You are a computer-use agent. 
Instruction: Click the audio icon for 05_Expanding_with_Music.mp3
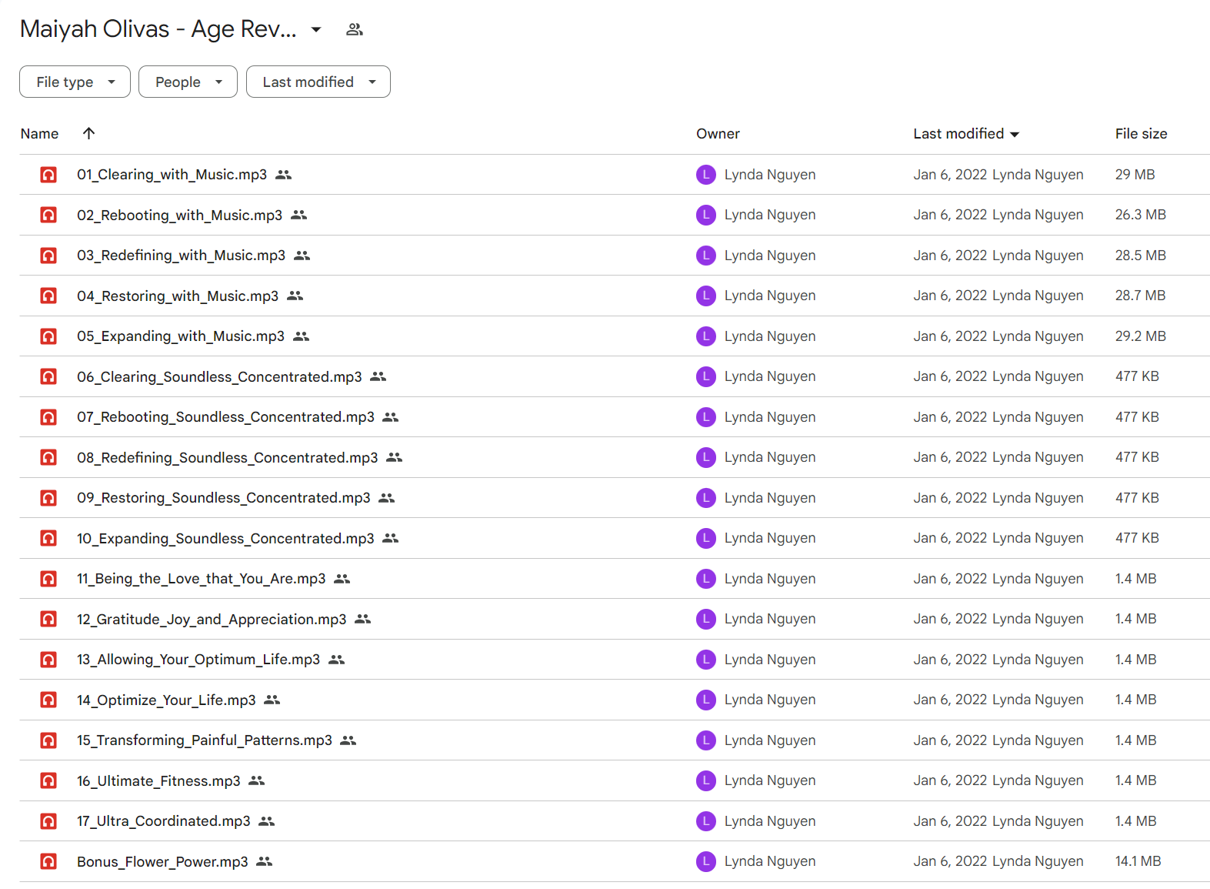click(x=48, y=336)
